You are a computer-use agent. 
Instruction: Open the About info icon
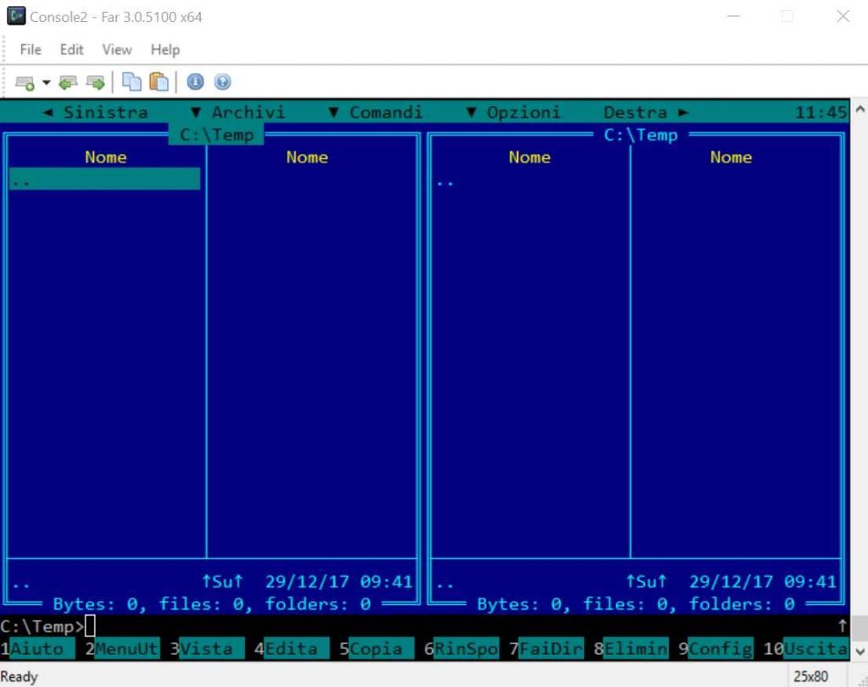click(195, 82)
